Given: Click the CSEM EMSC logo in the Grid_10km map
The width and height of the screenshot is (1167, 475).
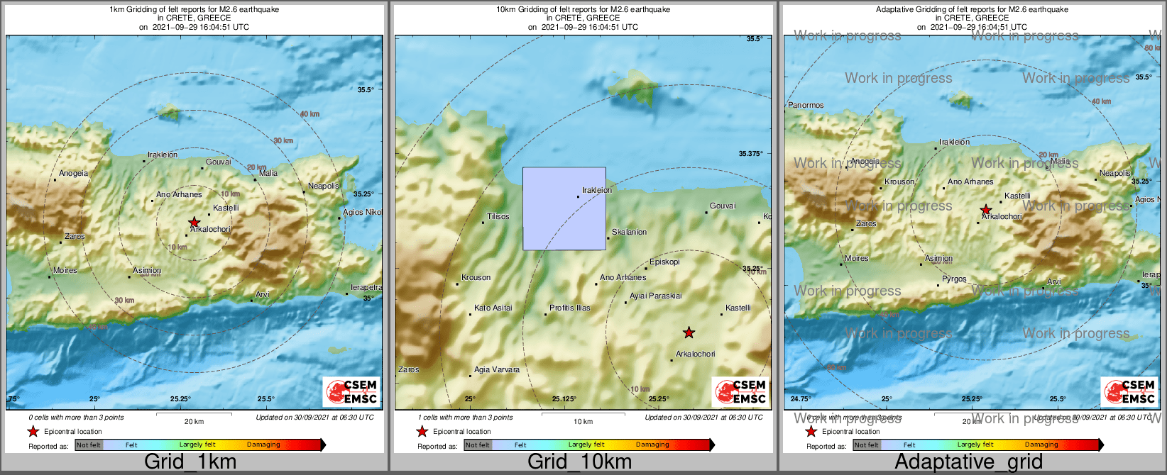Looking at the screenshot, I should pyautogui.click(x=741, y=392).
